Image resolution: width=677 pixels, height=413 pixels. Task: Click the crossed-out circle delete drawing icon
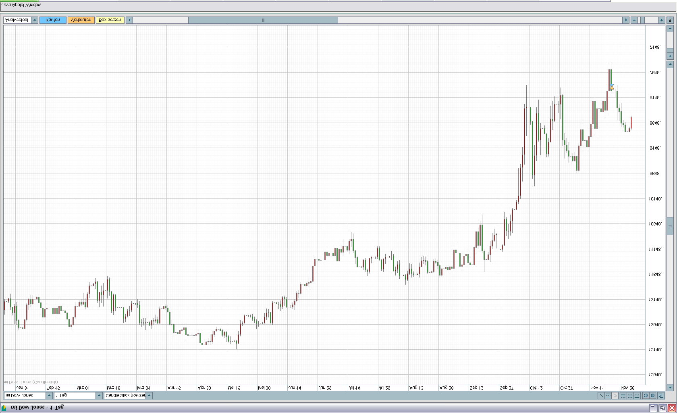(x=615, y=396)
